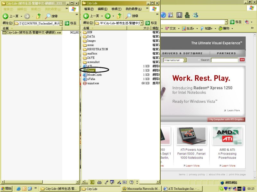Screen dimensions: 257x192
Task: Open DRIVERS & SOFTWARE tab on ATI page
Action: (x=182, y=53)
